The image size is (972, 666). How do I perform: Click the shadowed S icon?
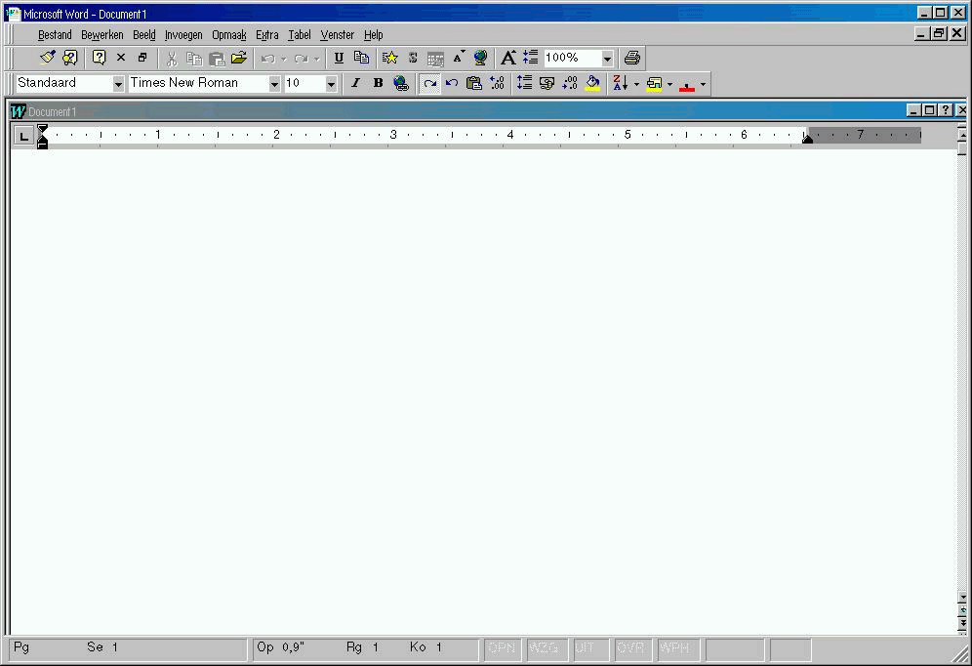coord(413,59)
